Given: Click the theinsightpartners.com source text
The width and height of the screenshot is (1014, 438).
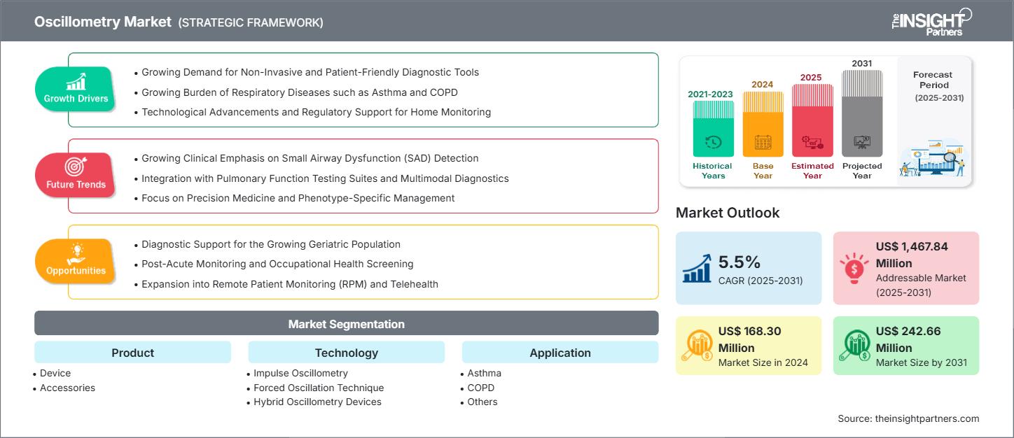Looking at the screenshot, I should click(x=908, y=418).
